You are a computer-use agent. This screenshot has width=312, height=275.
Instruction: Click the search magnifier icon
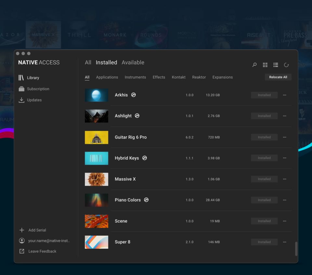click(254, 65)
